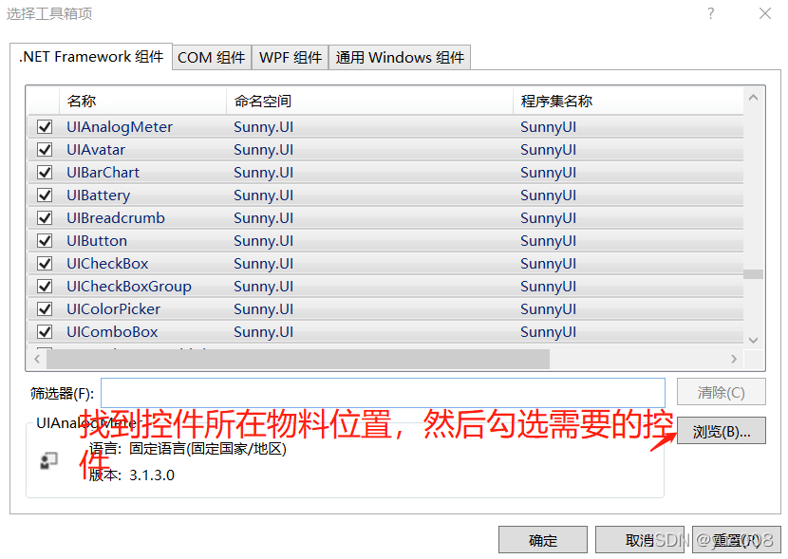
Task: Click the component icon beside 语言
Action: (x=48, y=460)
